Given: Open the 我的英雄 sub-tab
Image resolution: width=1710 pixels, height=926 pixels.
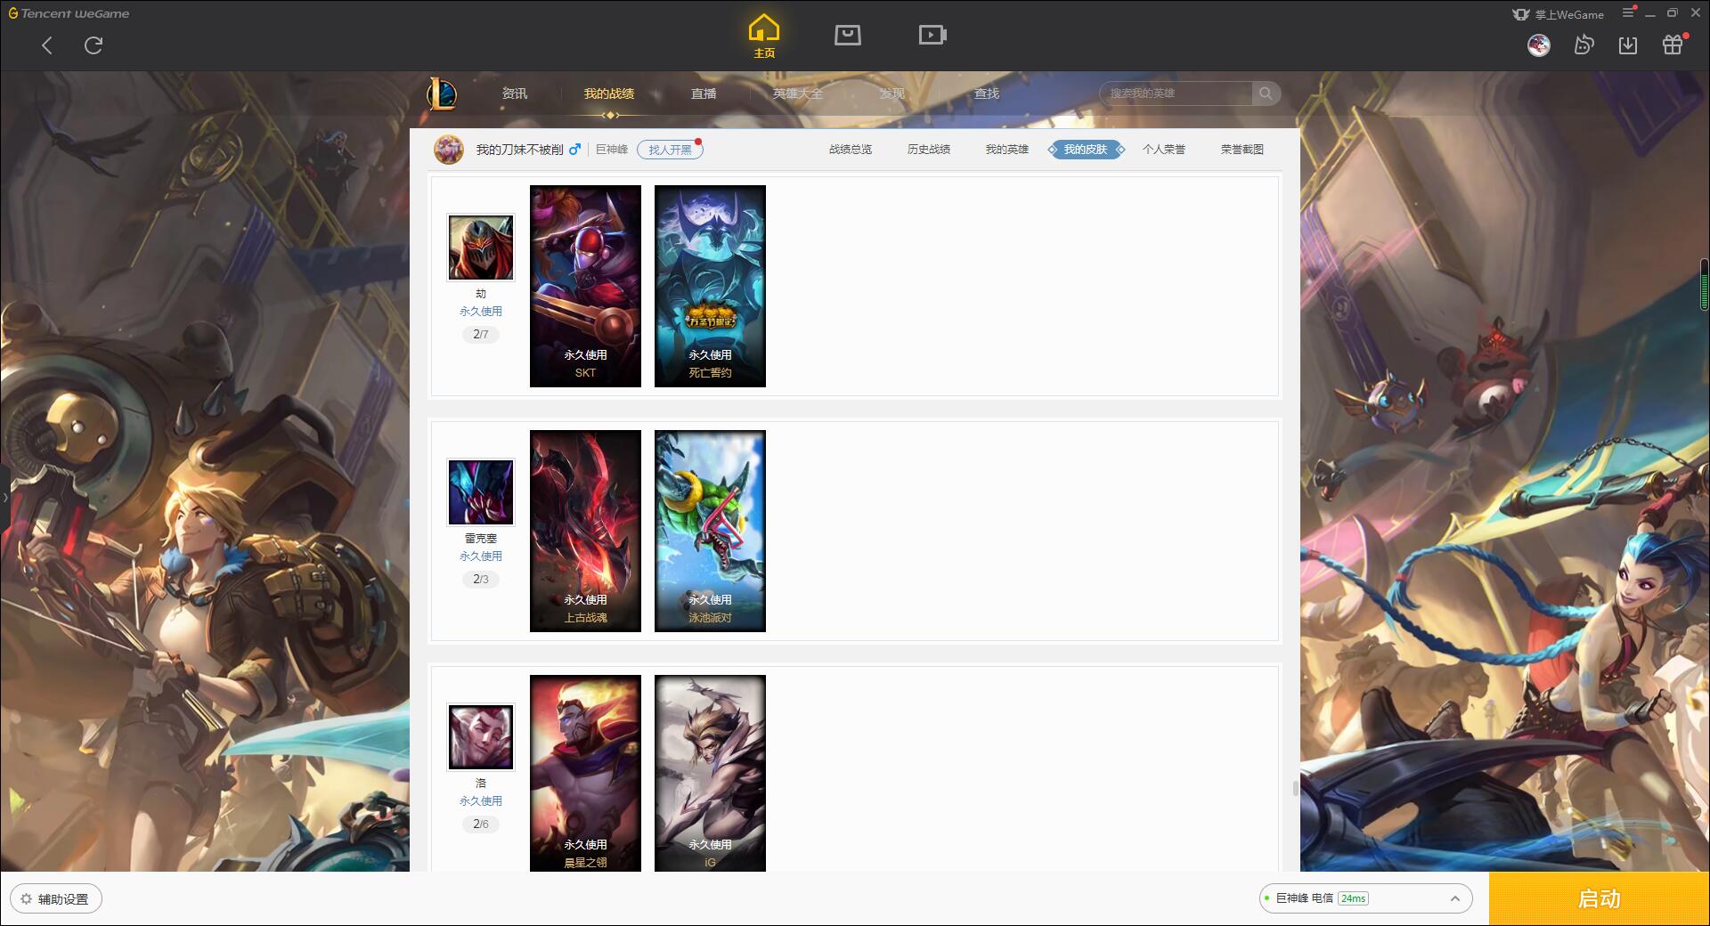Looking at the screenshot, I should (1007, 150).
